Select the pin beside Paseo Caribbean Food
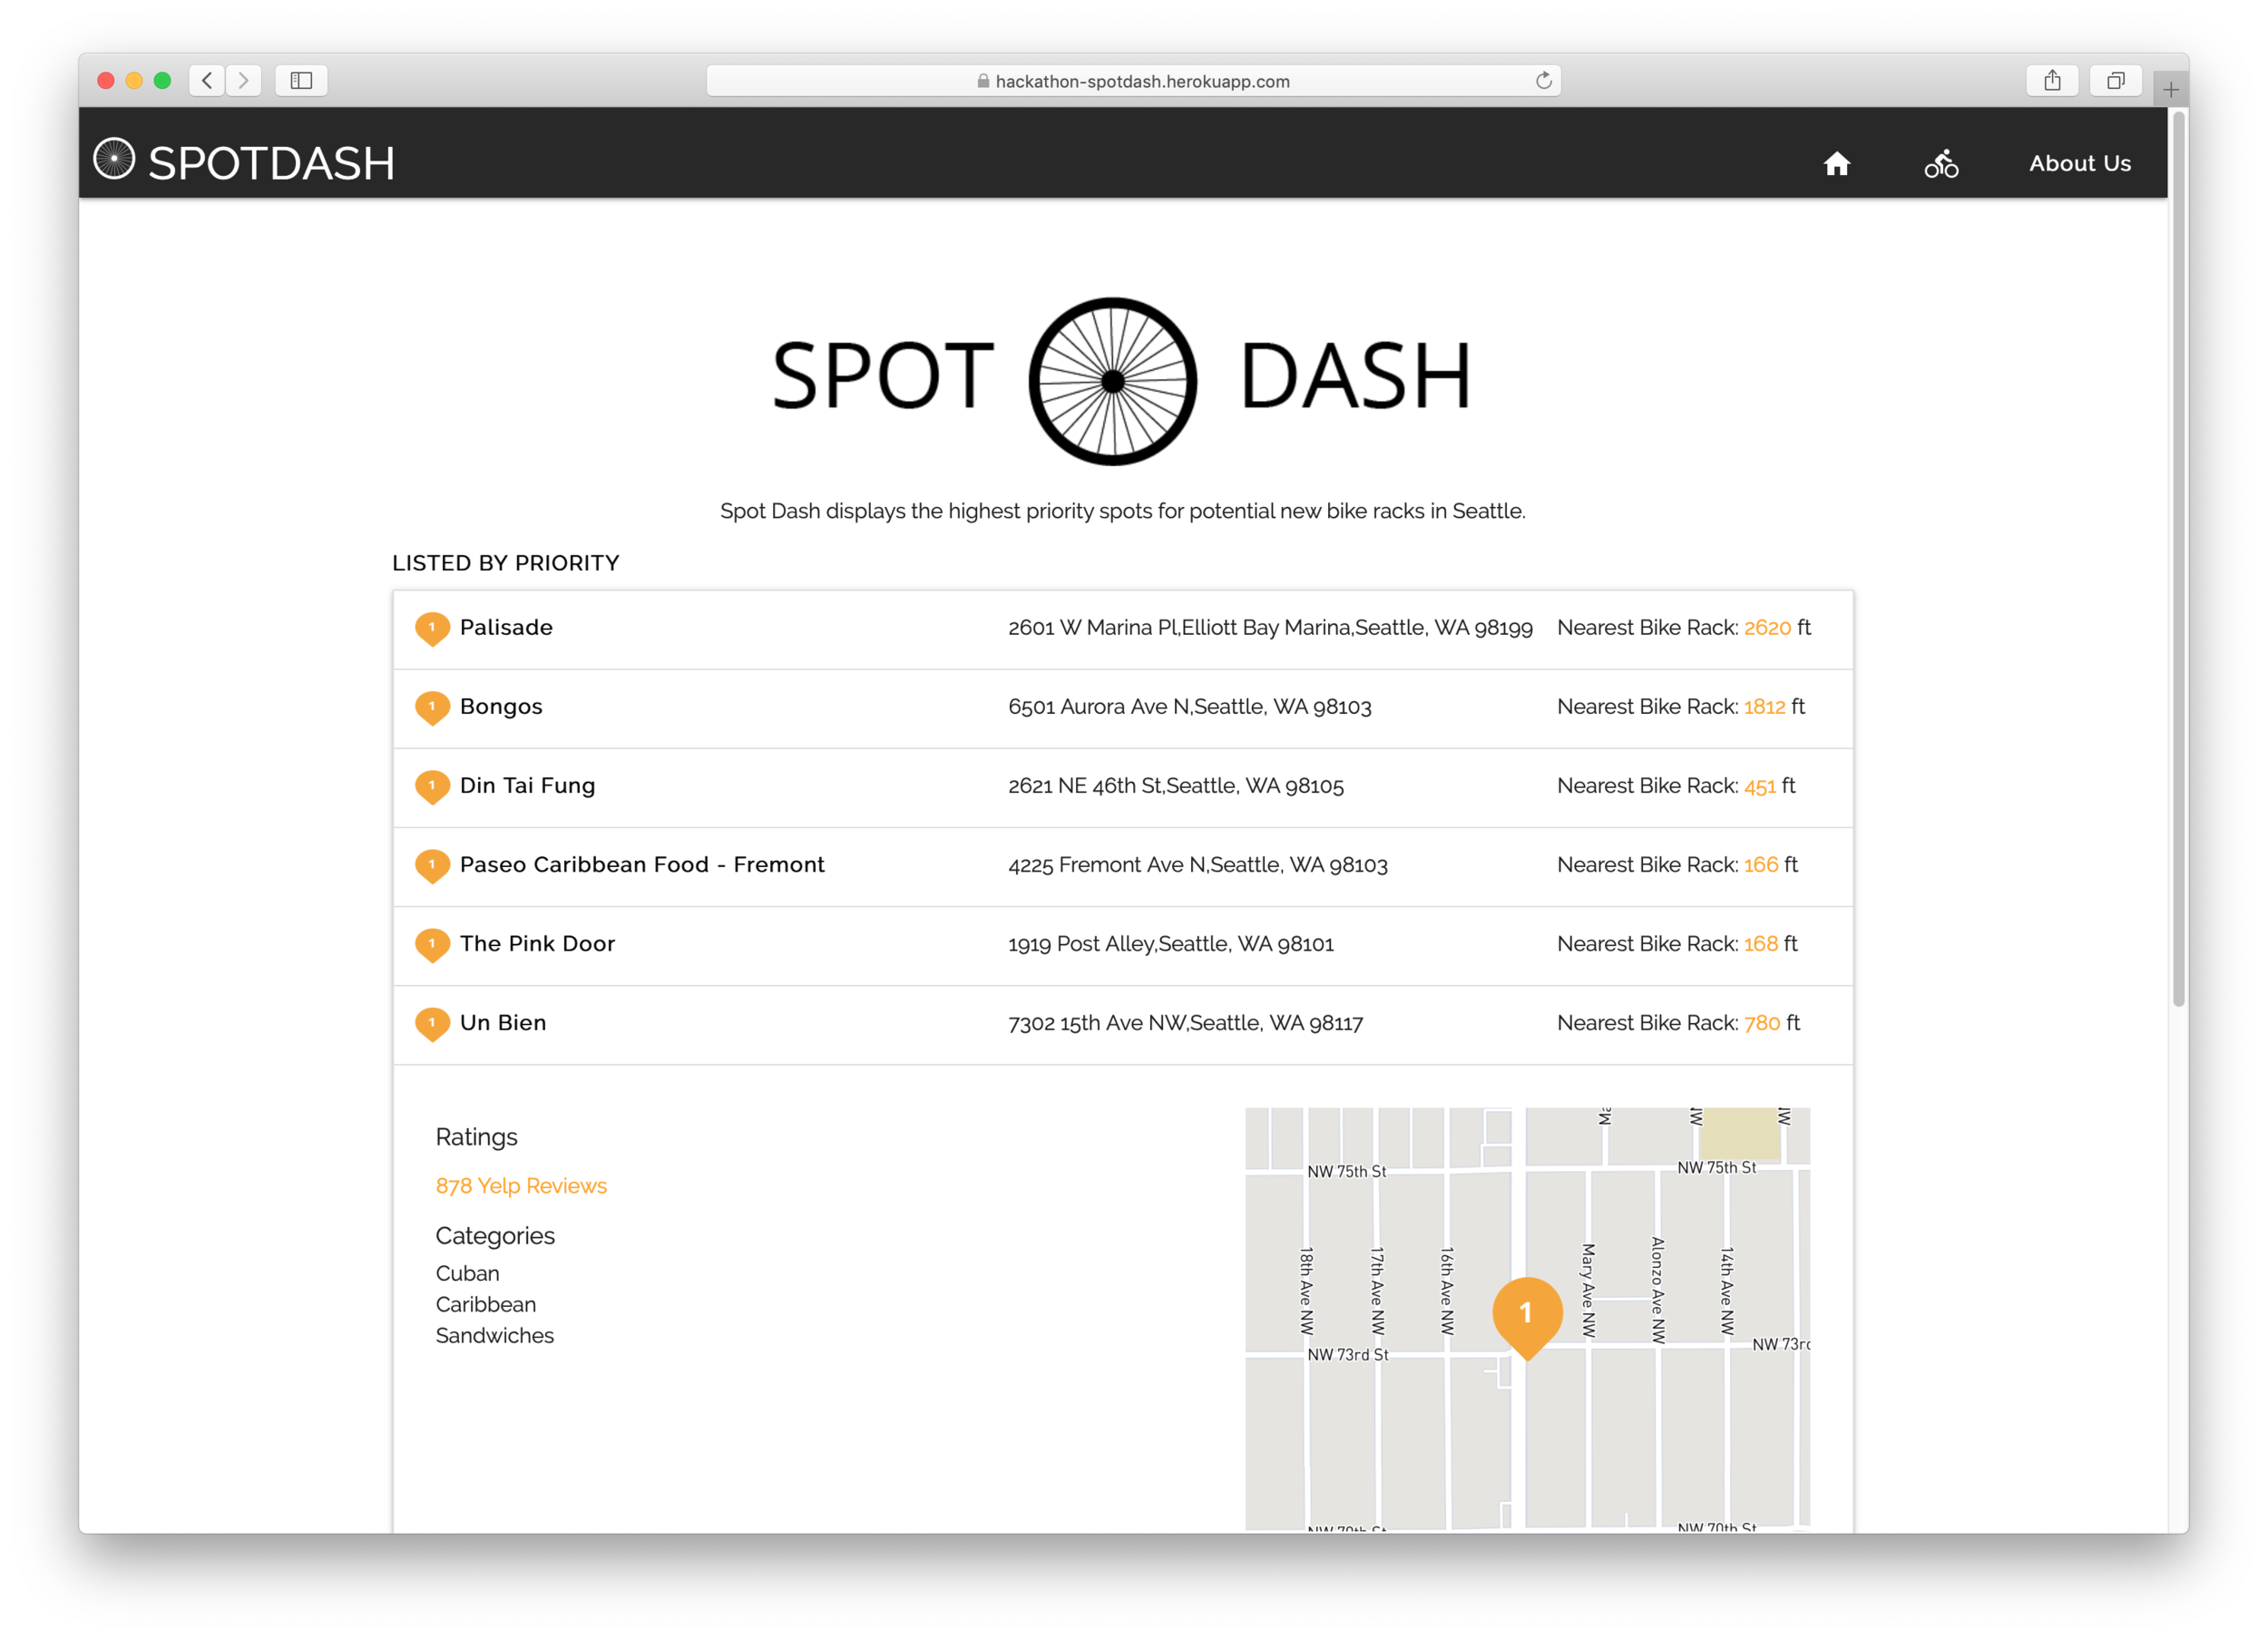2268x1638 pixels. pos(432,866)
